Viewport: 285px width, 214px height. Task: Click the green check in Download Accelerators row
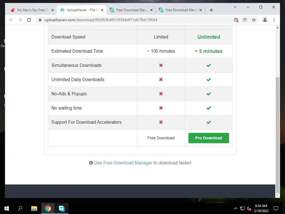click(209, 122)
